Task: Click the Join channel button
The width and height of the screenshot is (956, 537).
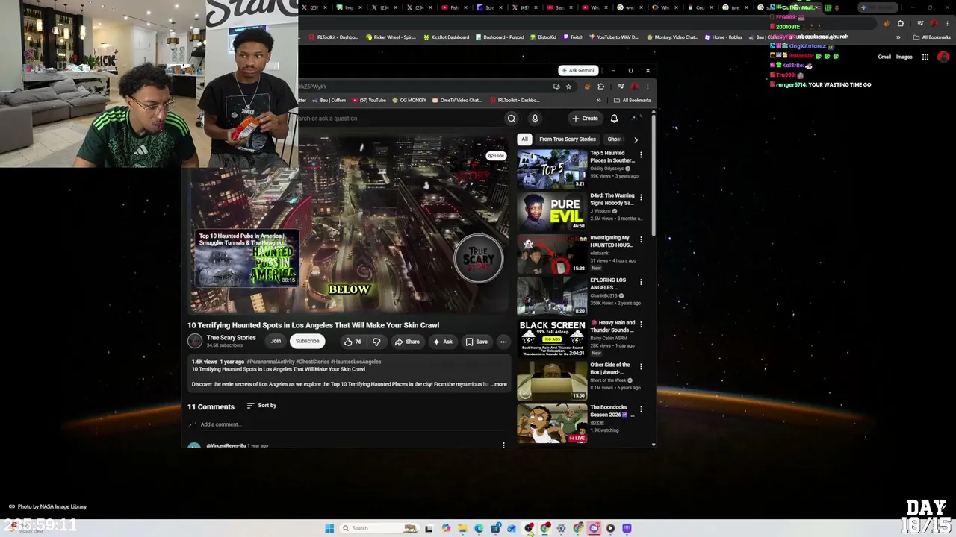Action: [x=276, y=341]
